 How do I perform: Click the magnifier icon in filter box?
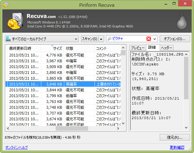(x=110, y=39)
